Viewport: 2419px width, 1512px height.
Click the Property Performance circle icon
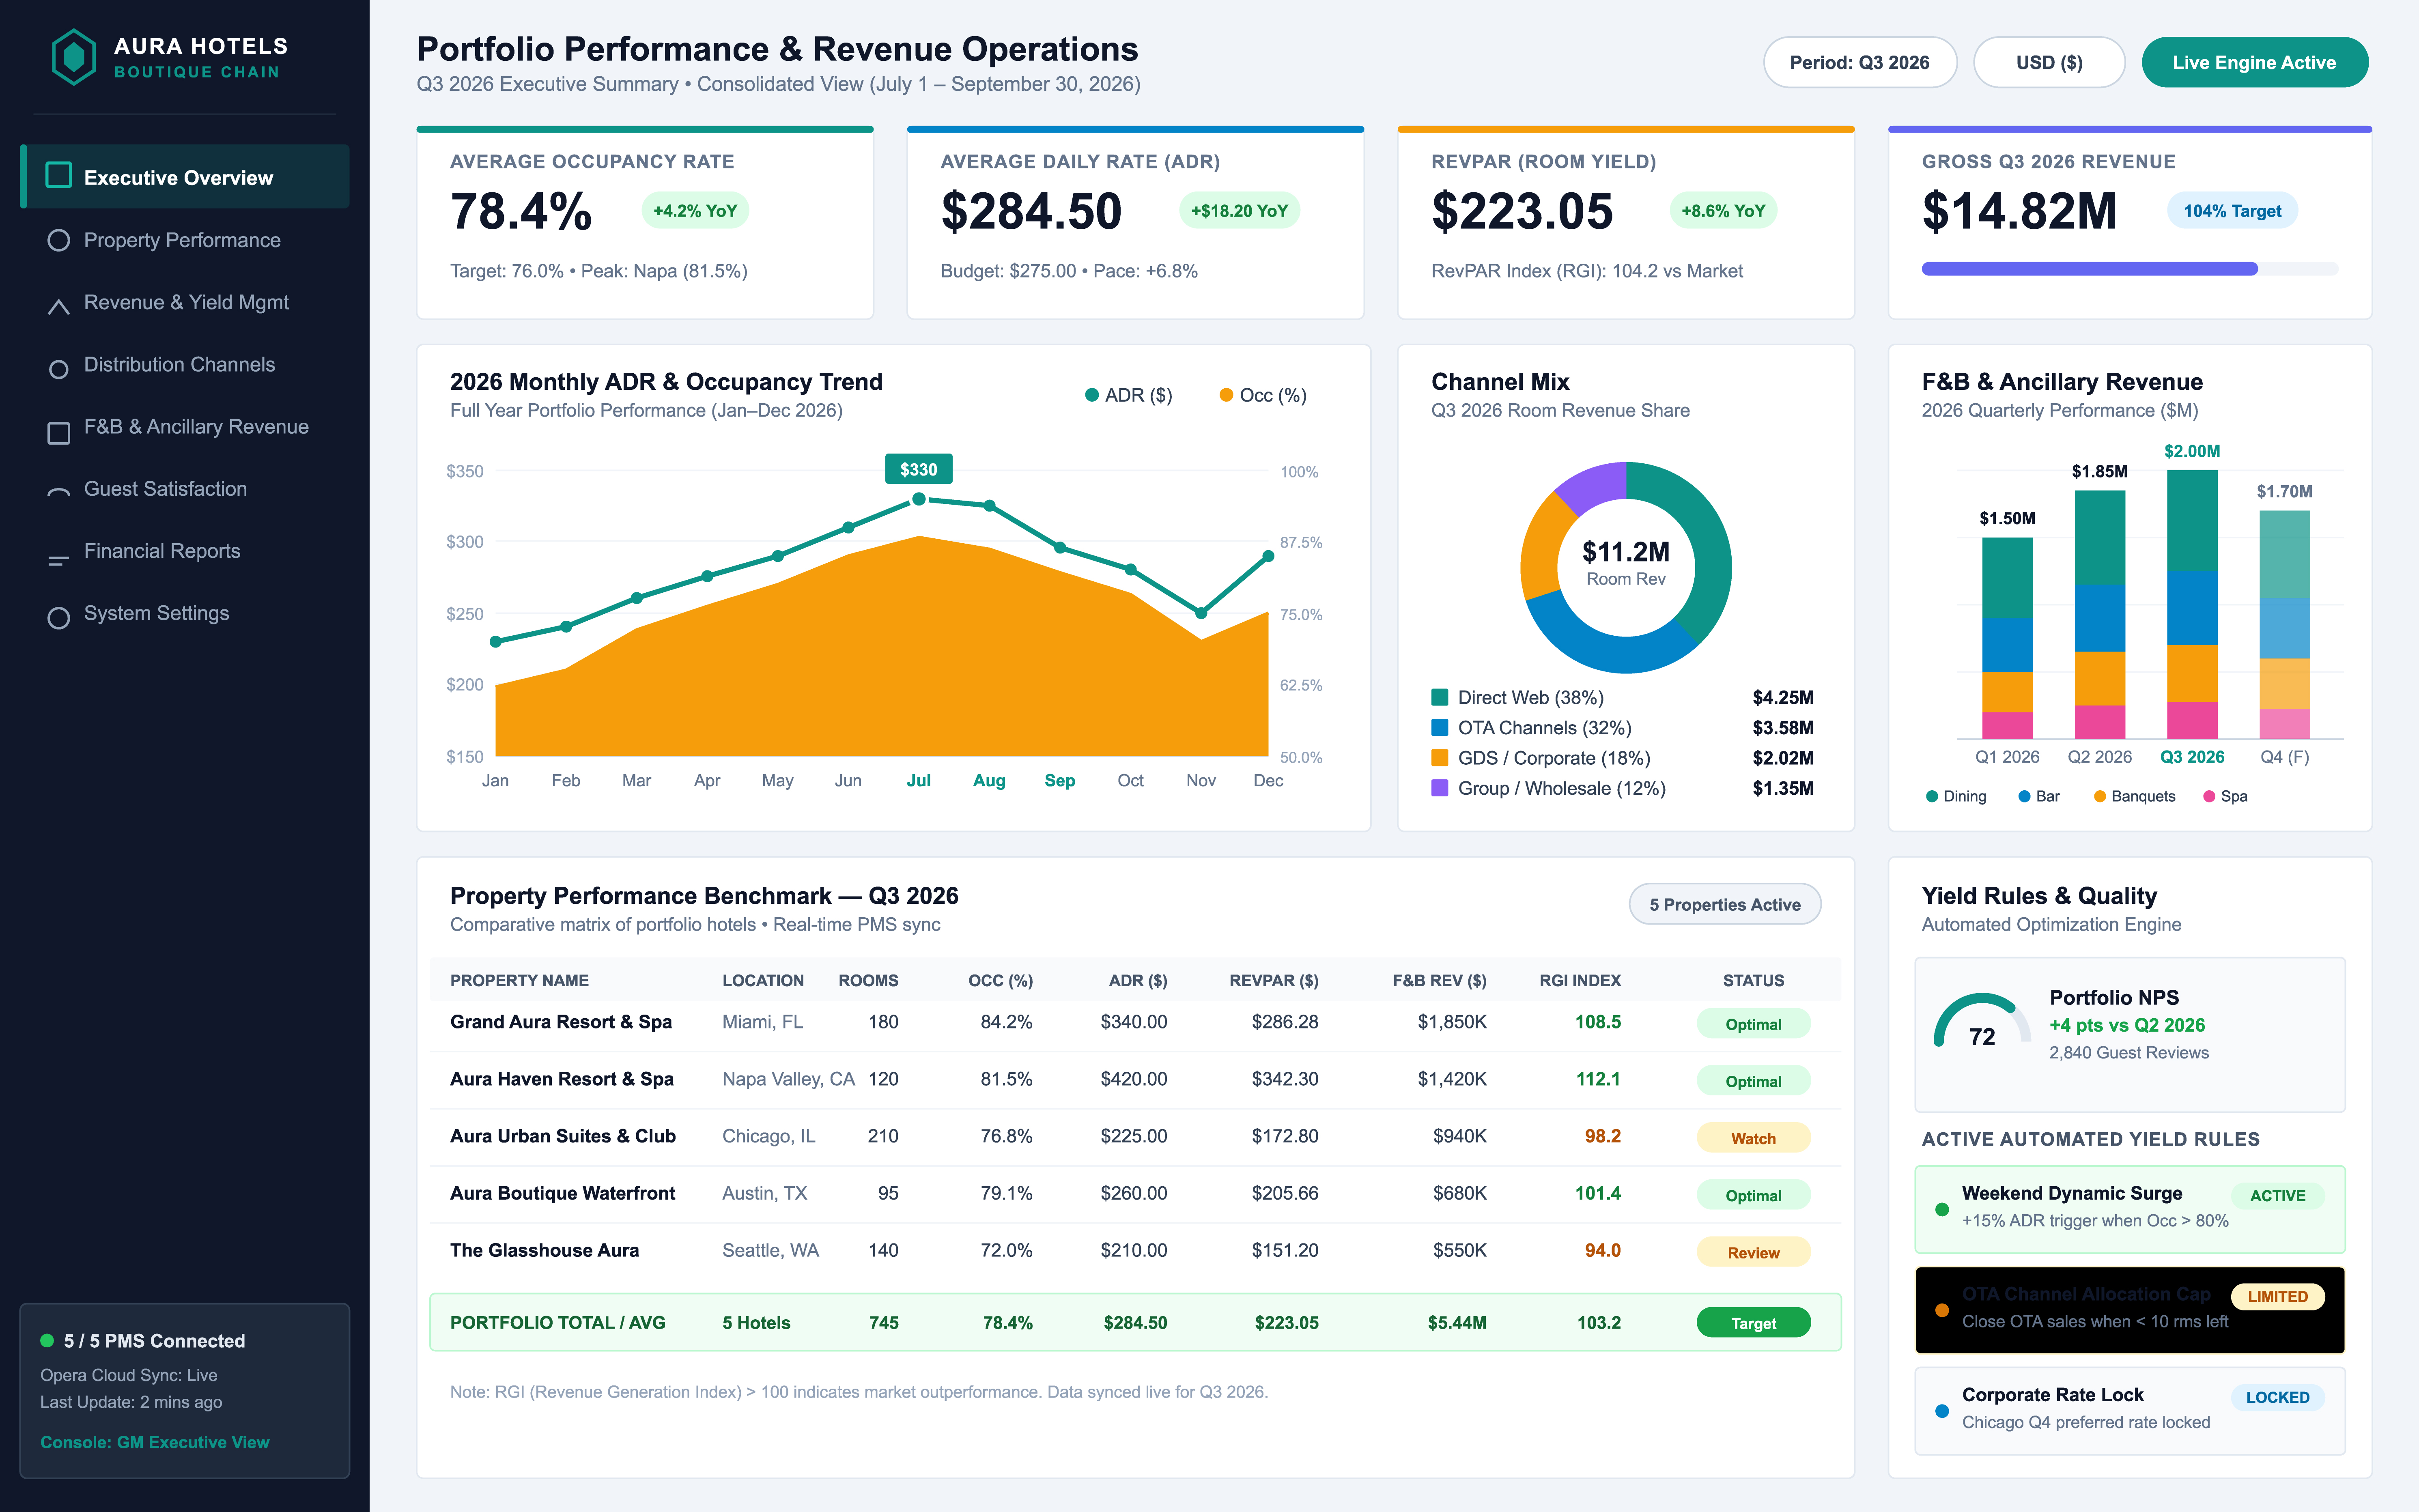(x=59, y=240)
